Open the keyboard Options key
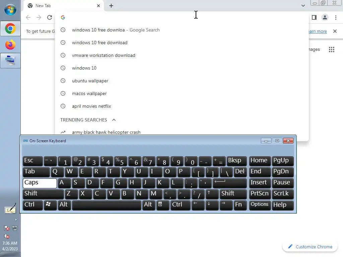The width and height of the screenshot is (343, 257). click(260, 205)
